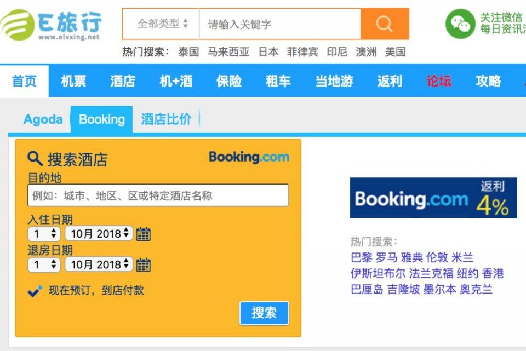Open the 保险 insurance menu

click(229, 81)
